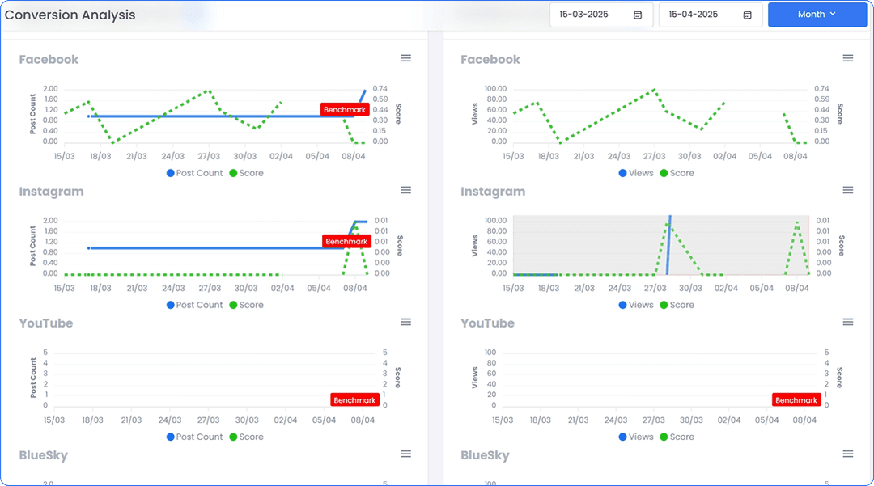Click Benchmark label on YouTube Views chart
The image size is (874, 486).
tap(796, 400)
